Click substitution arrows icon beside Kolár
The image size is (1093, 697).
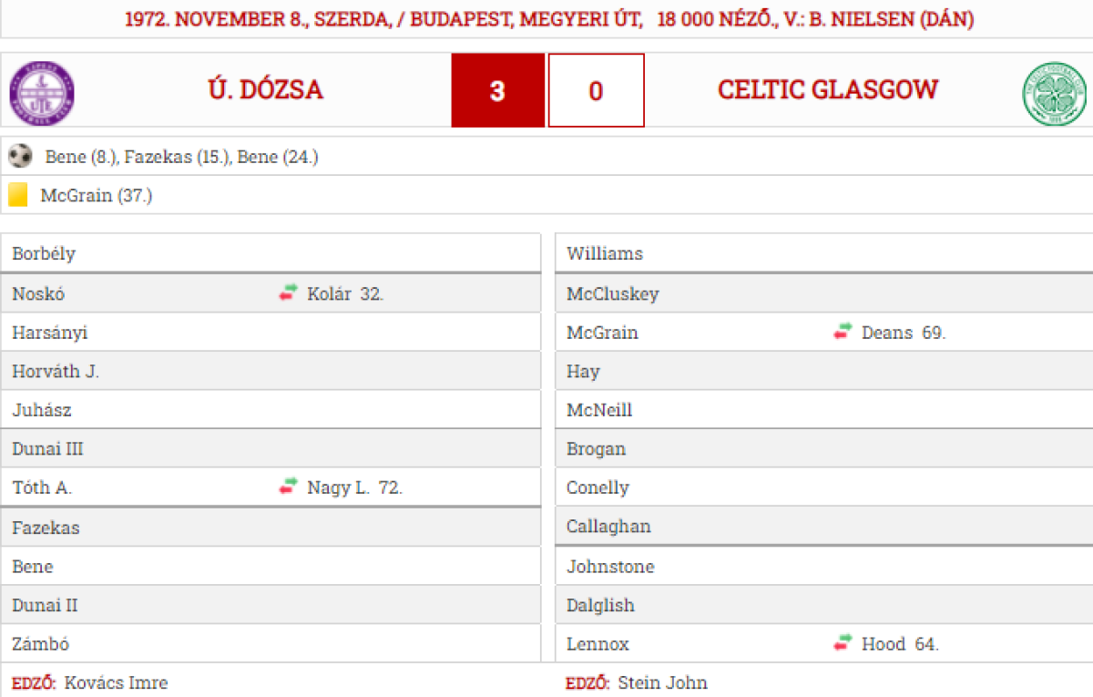point(289,292)
